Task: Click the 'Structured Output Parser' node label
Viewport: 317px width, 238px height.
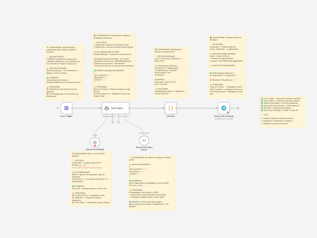Action: tap(144, 149)
